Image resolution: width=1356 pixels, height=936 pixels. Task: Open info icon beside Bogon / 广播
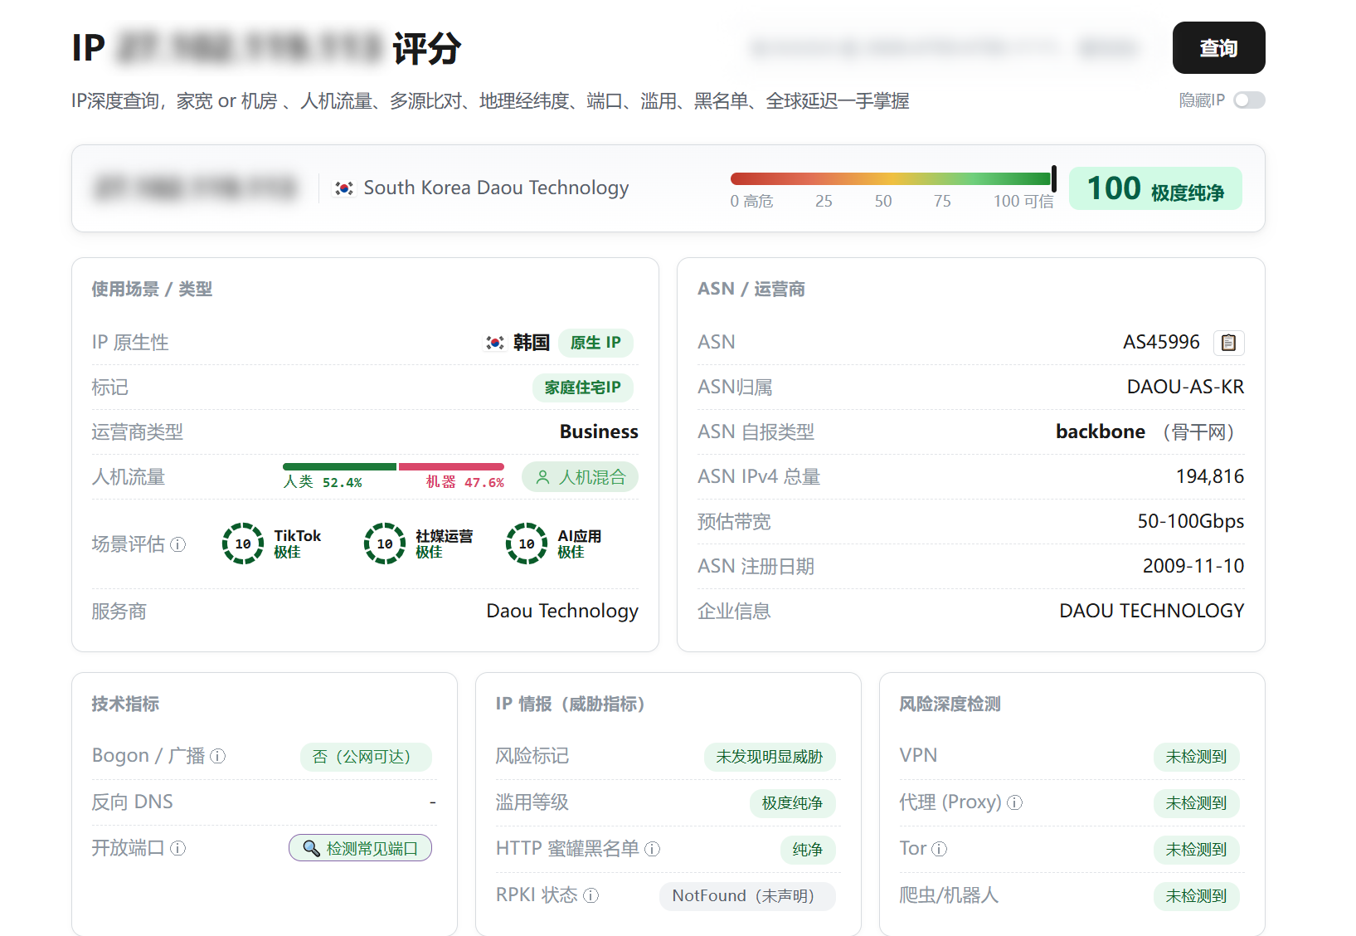[x=218, y=756]
